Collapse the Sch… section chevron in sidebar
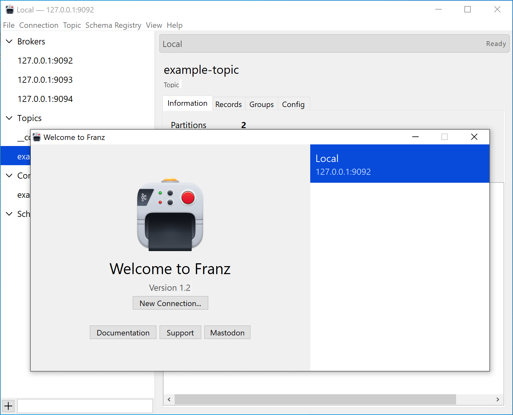Viewport: 513px width, 415px height. click(x=9, y=214)
